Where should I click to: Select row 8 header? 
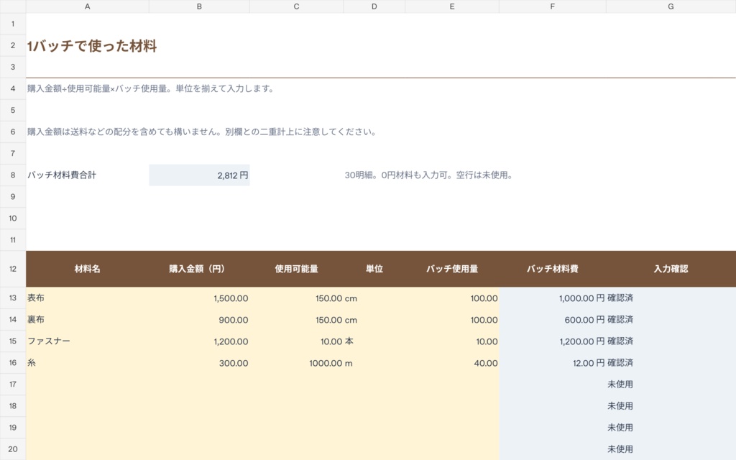pos(13,175)
